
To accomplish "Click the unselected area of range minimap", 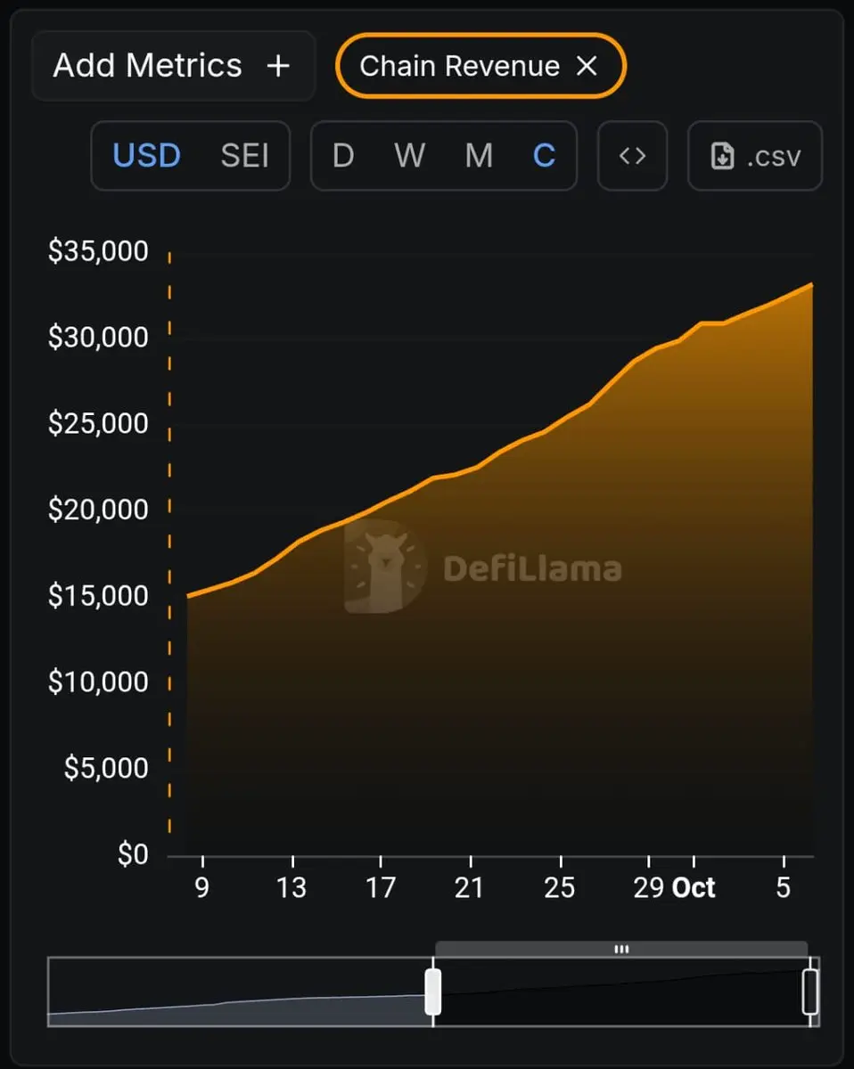I will coord(239,991).
